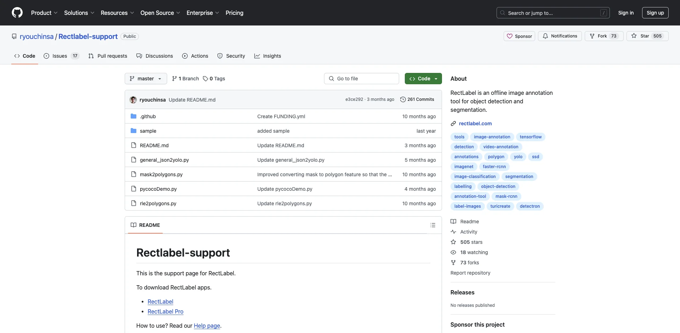Click the watching eye icon
Image resolution: width=680 pixels, height=333 pixels.
click(x=453, y=252)
